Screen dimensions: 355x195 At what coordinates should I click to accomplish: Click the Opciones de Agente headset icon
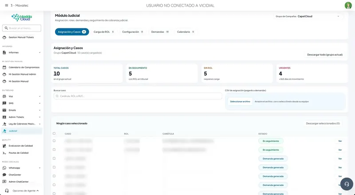click(7, 191)
